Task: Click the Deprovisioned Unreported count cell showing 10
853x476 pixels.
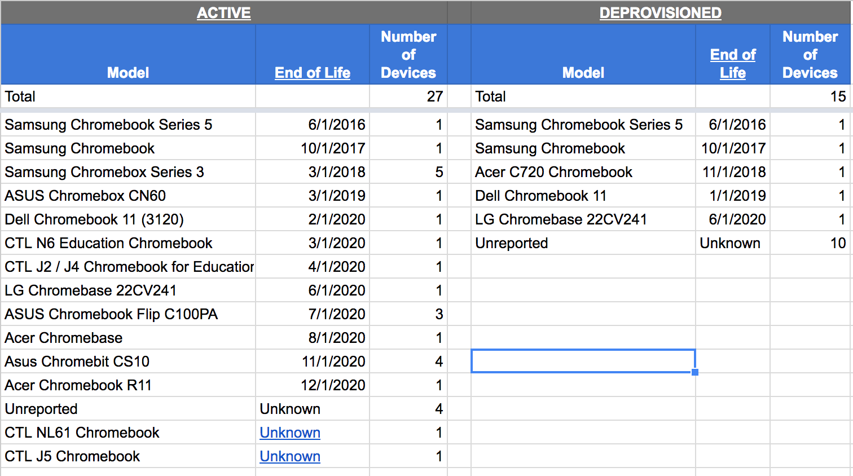Action: click(x=810, y=243)
